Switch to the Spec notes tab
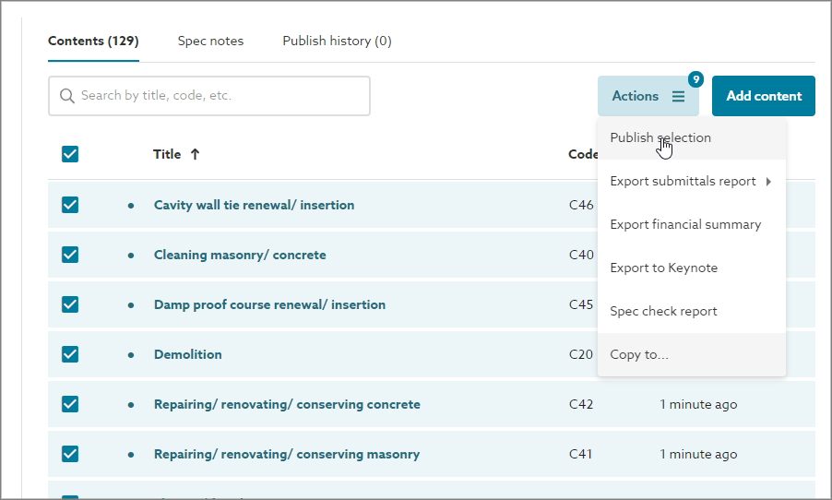 tap(210, 41)
